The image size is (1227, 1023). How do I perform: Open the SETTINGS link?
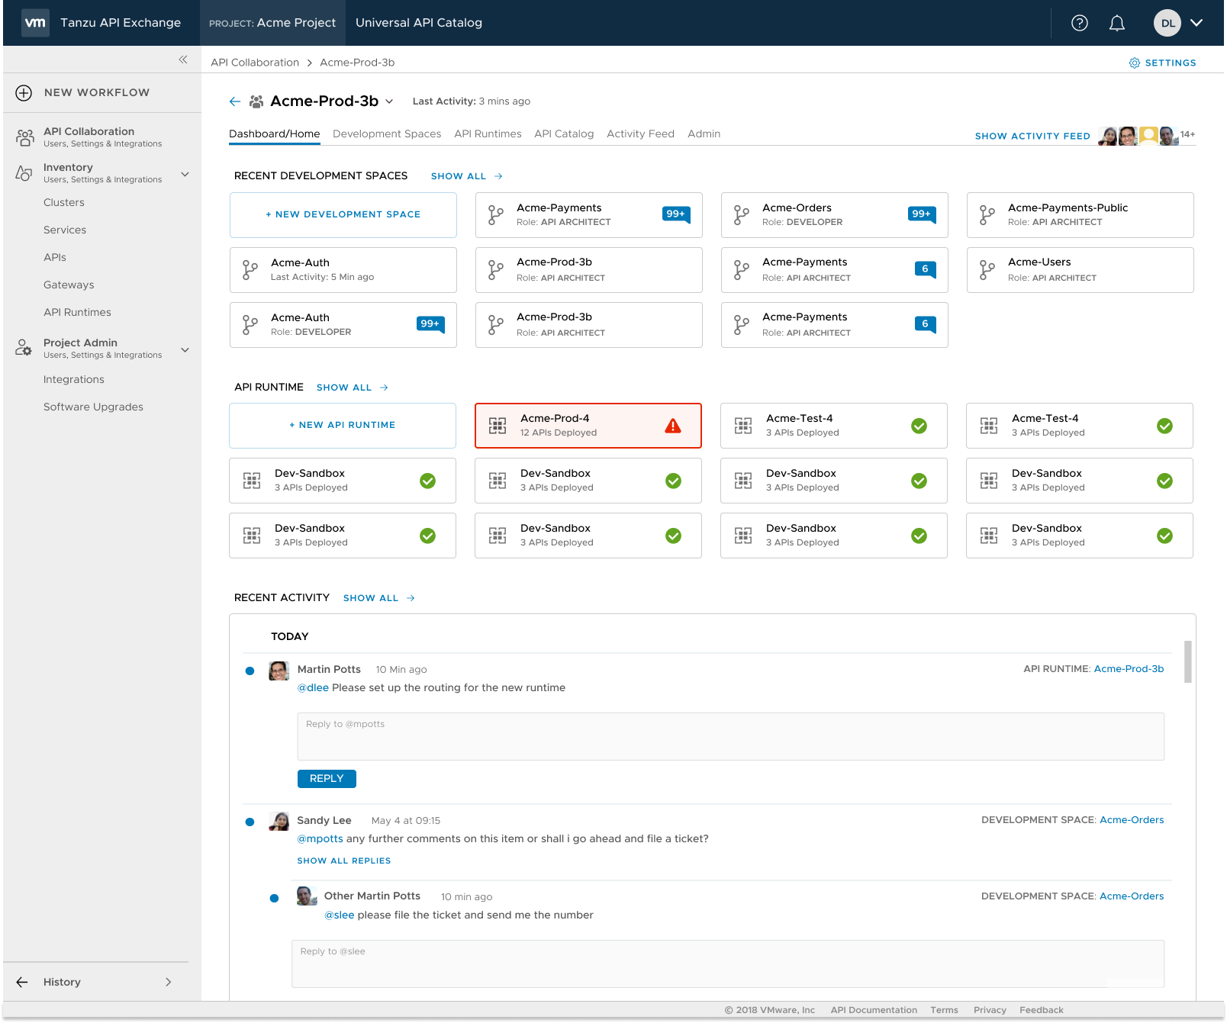click(1171, 63)
